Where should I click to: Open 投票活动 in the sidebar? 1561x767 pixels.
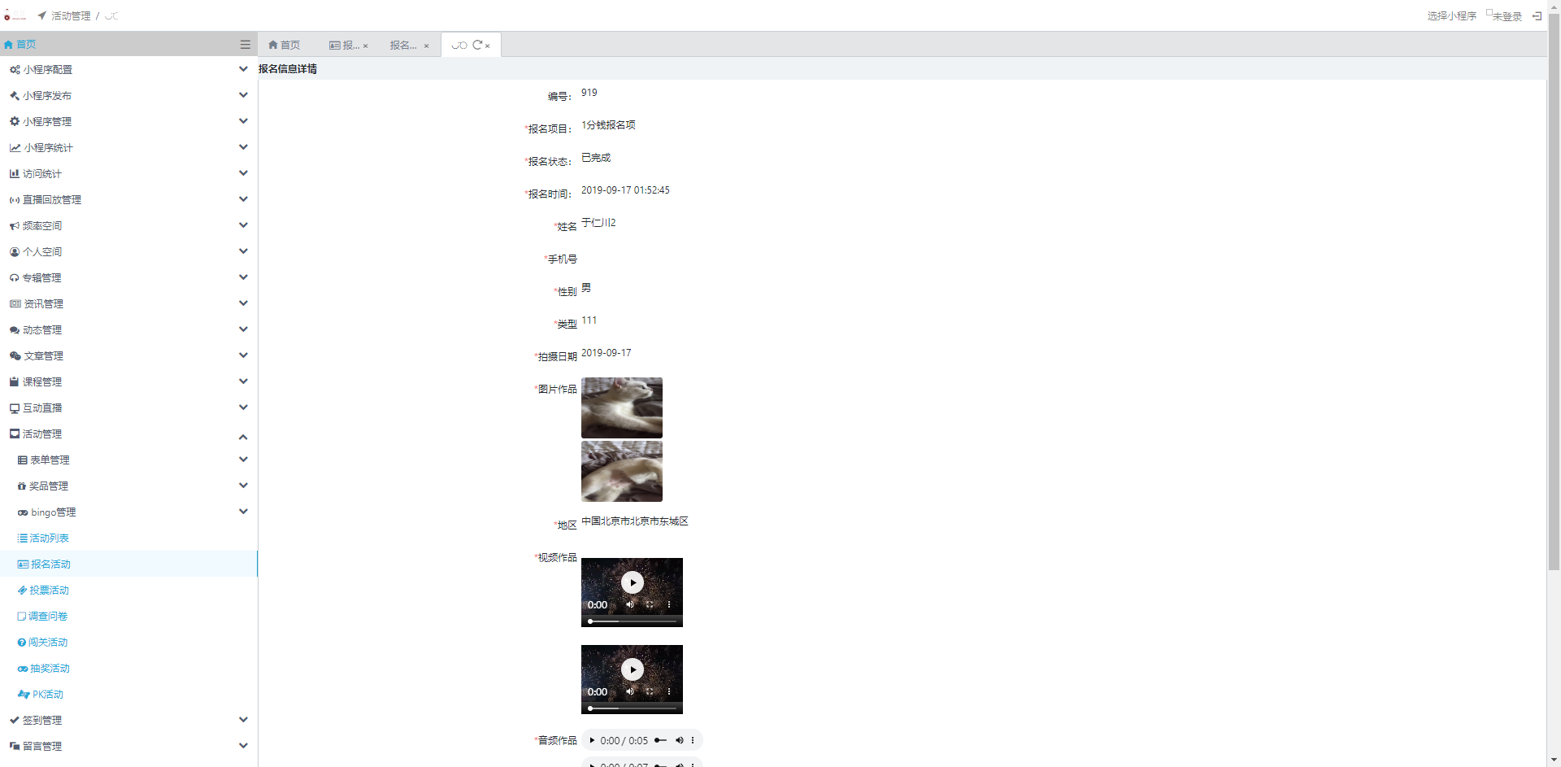tap(49, 591)
